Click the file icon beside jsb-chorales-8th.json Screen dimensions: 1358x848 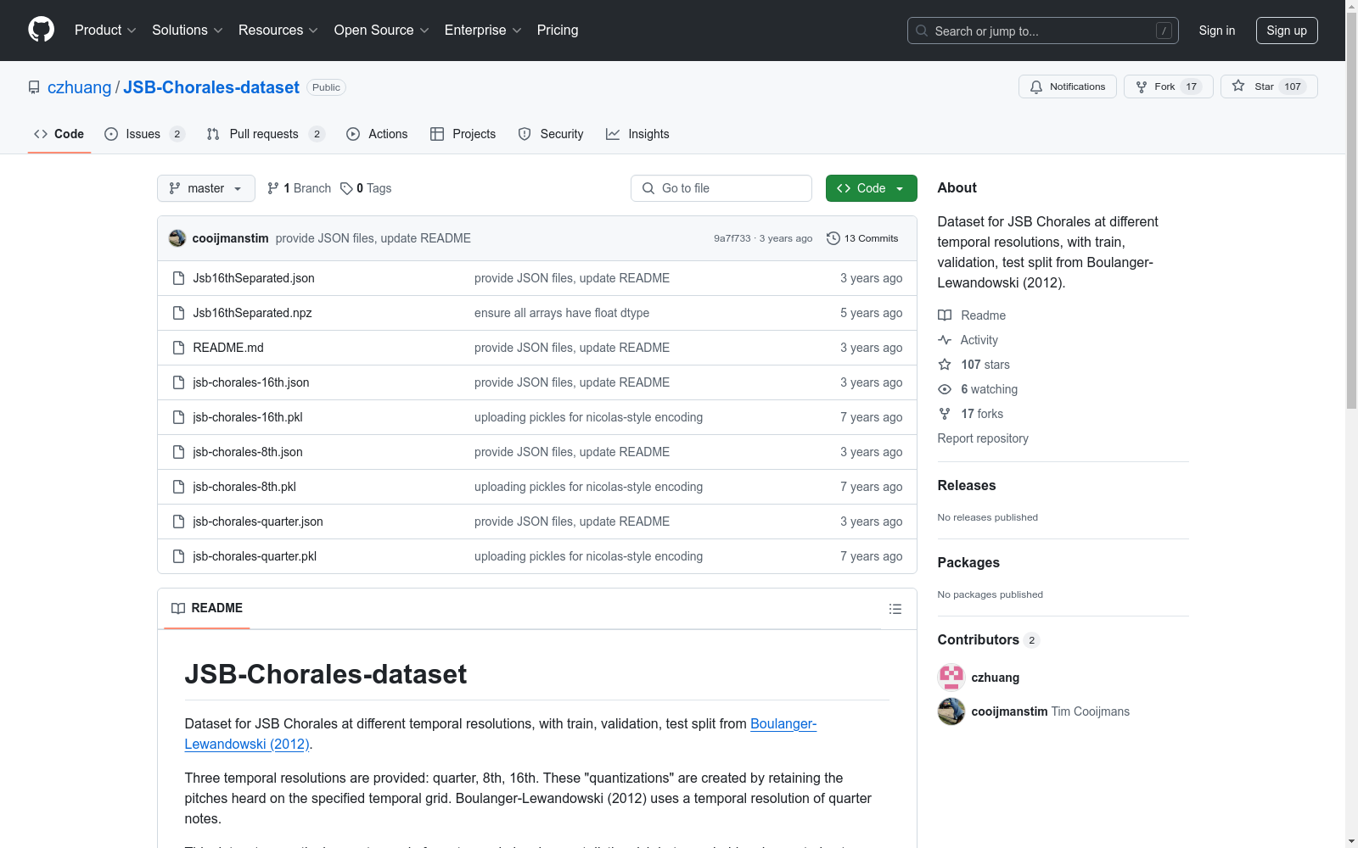point(178,452)
